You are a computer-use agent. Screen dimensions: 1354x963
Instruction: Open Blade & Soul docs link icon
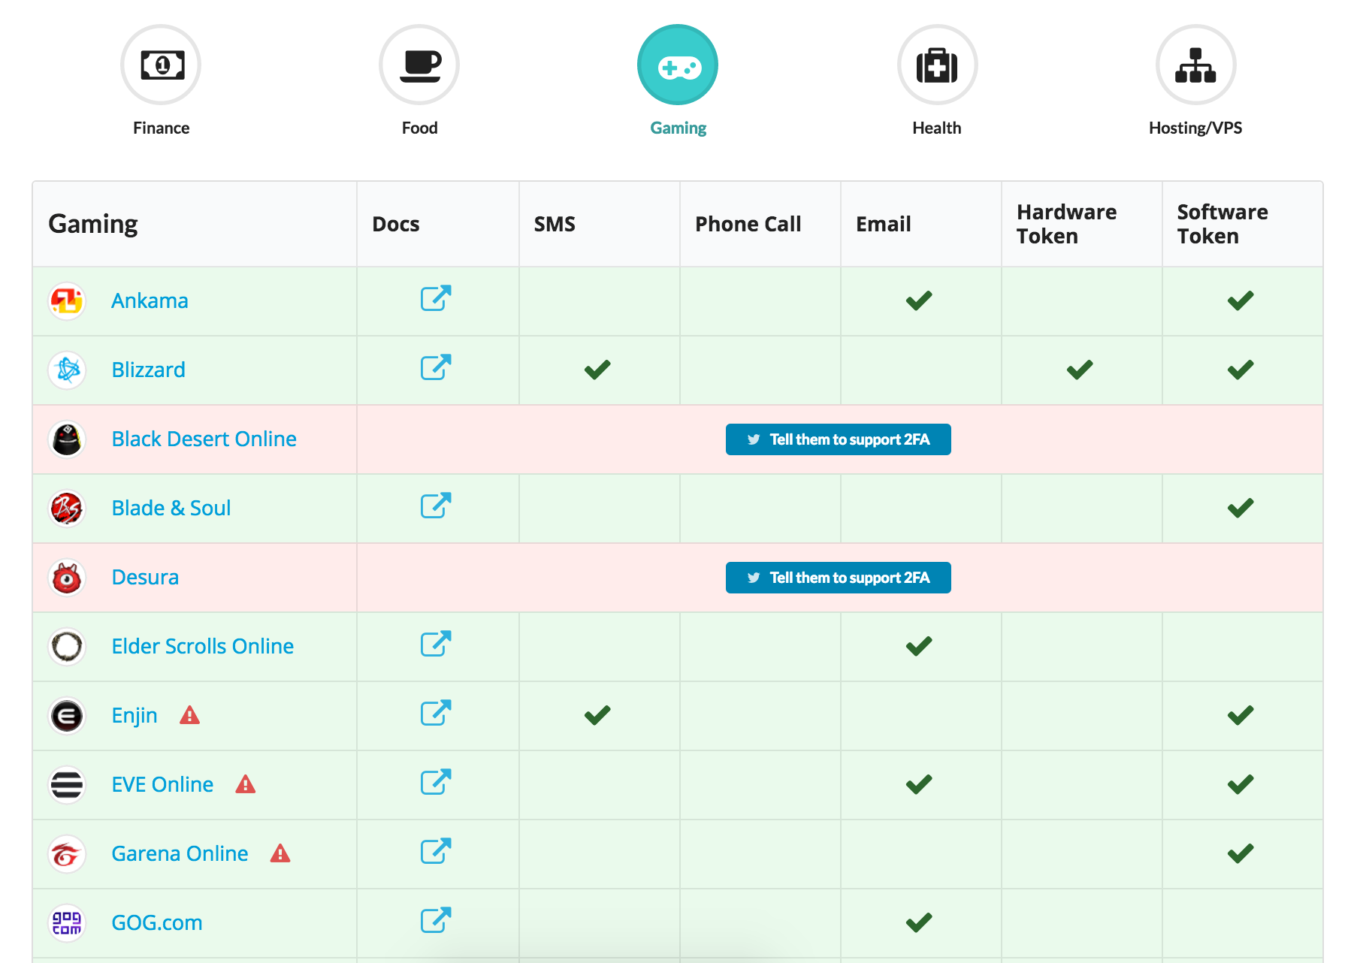point(436,506)
